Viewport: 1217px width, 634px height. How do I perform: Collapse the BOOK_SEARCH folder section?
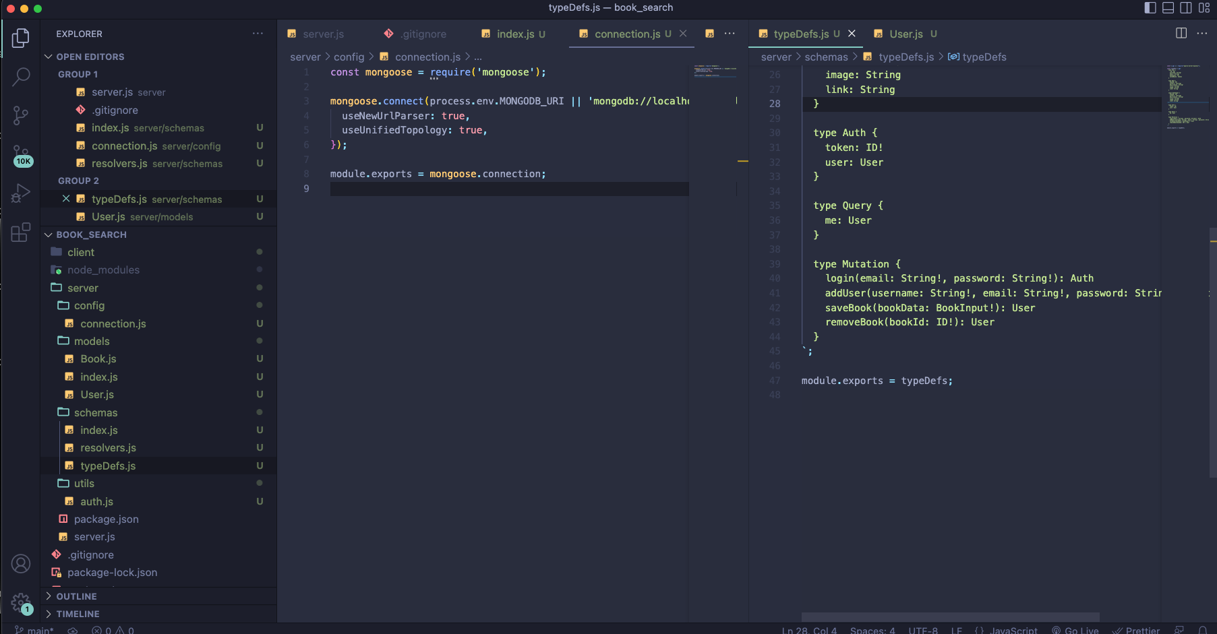(158, 234)
